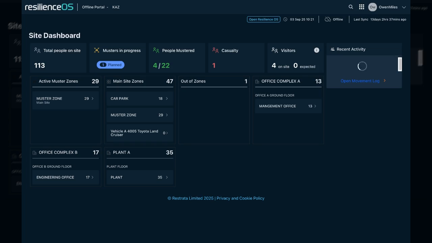This screenshot has width=432, height=243.
Task: Click the Offline cloud status icon
Action: tap(328, 19)
